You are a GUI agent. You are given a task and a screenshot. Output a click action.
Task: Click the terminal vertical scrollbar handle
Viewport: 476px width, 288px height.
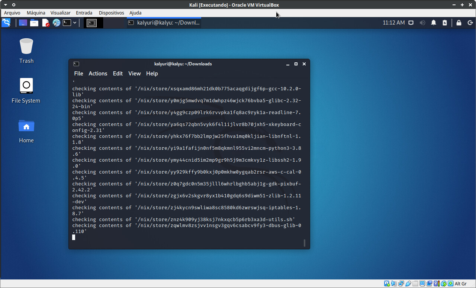[x=305, y=243]
